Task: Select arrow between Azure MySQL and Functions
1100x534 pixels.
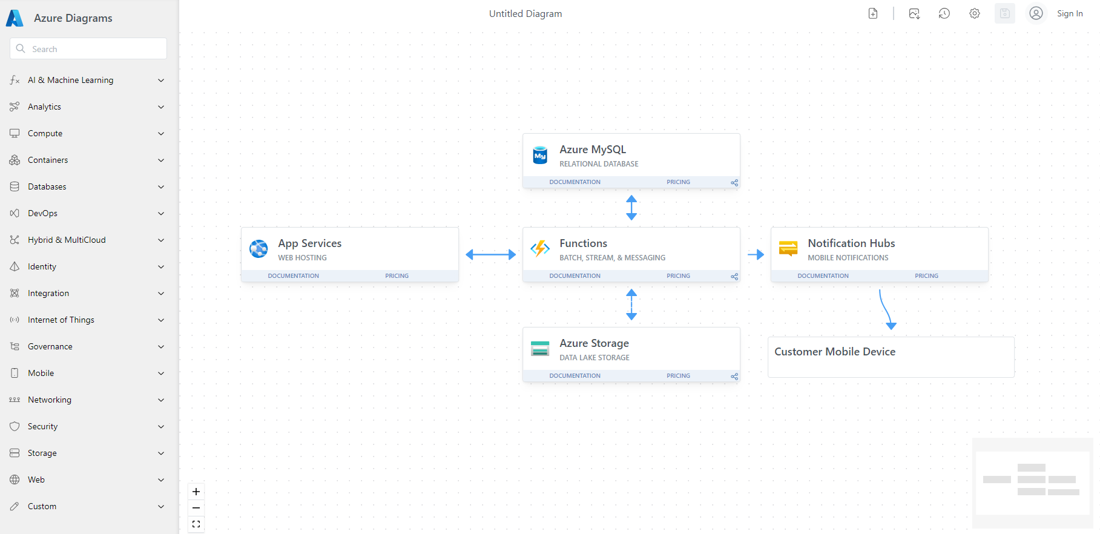Action: [631, 208]
